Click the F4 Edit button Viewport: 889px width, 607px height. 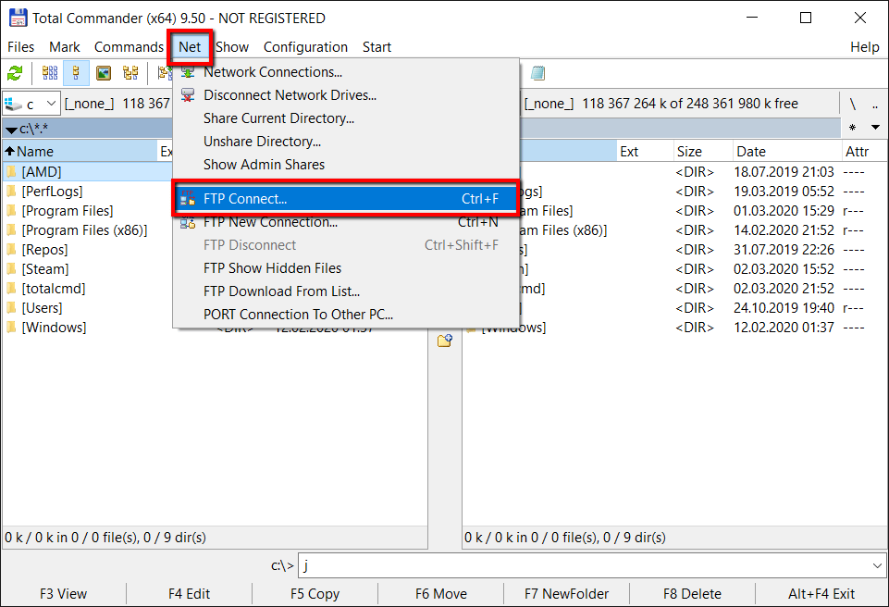(190, 594)
